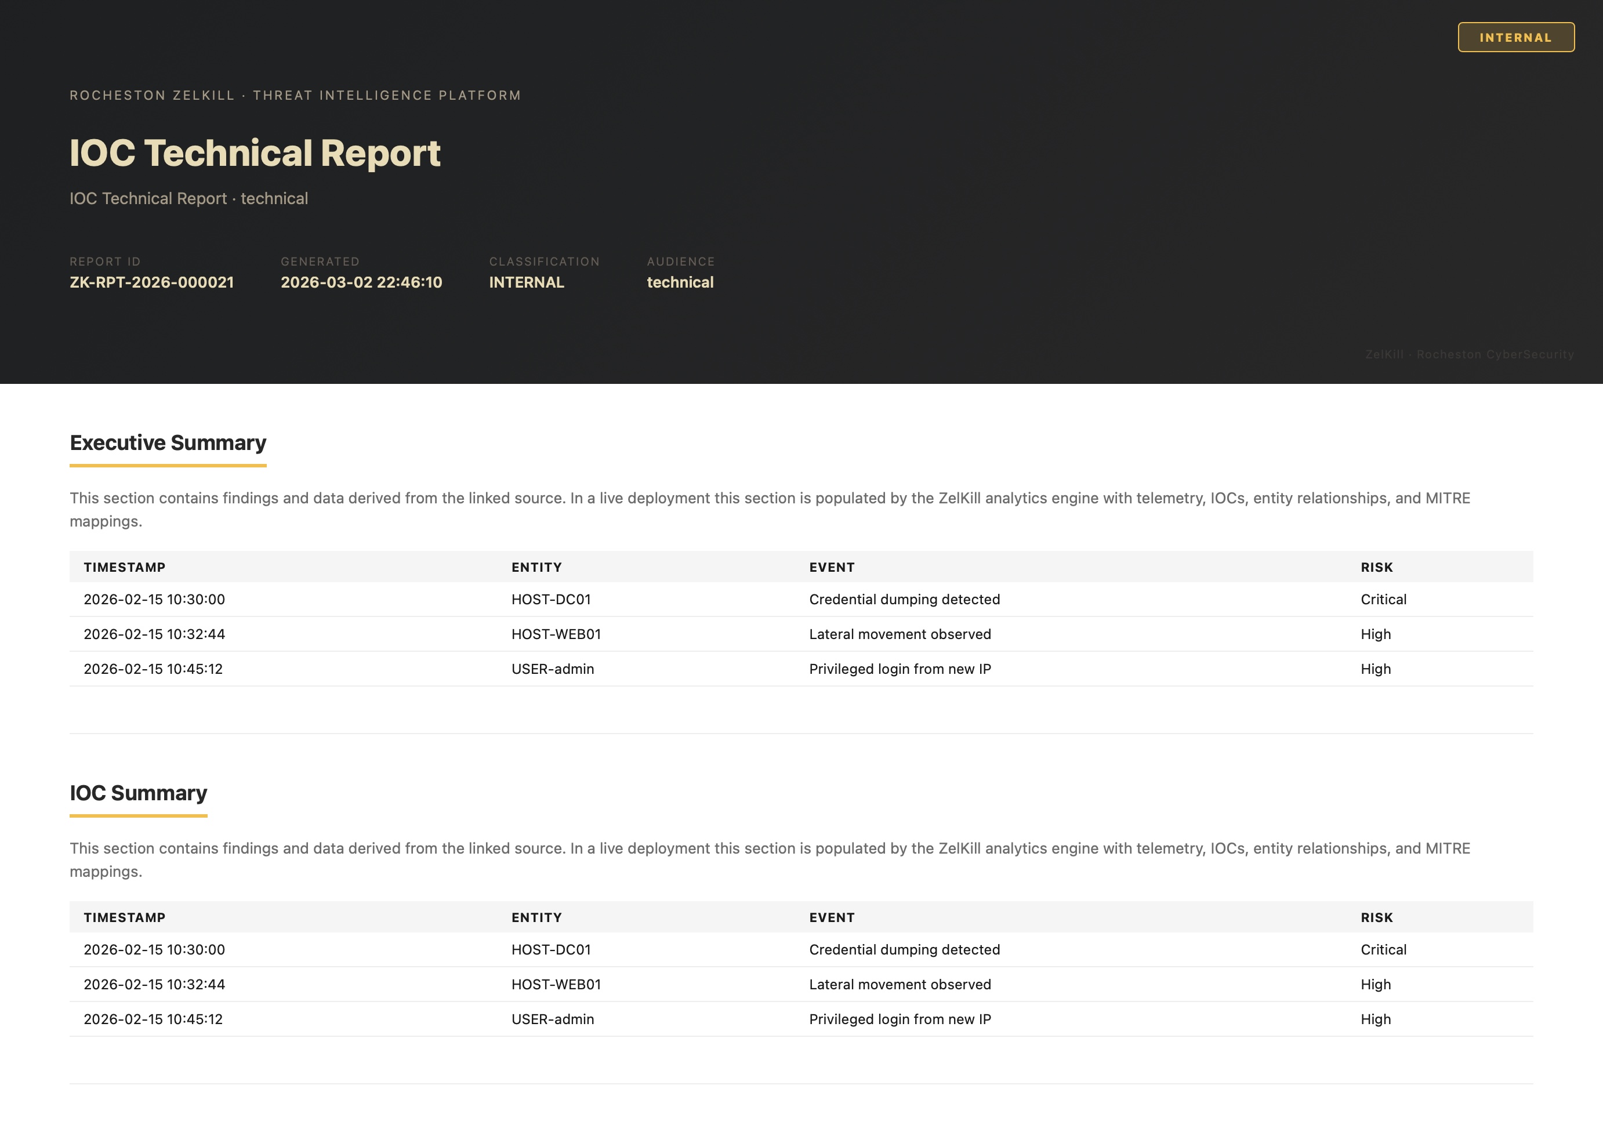The height and width of the screenshot is (1125, 1603).
Task: Click Lateral movement observed in IOC Summary
Action: [900, 985]
